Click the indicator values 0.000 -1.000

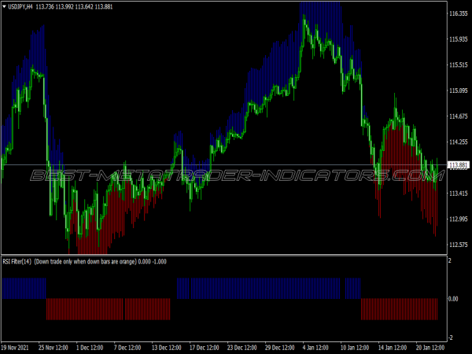152,262
